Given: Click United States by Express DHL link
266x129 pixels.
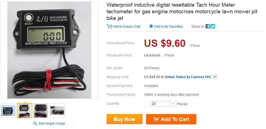Looking at the screenshot, I should 188,77.
